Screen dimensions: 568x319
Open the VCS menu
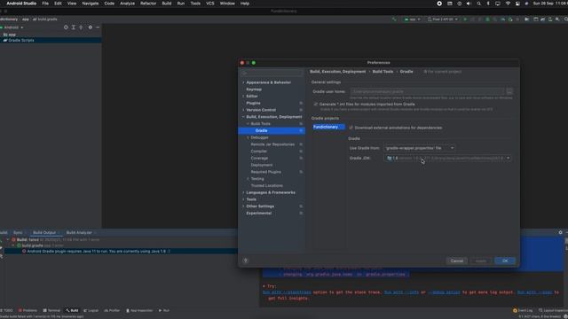click(210, 4)
